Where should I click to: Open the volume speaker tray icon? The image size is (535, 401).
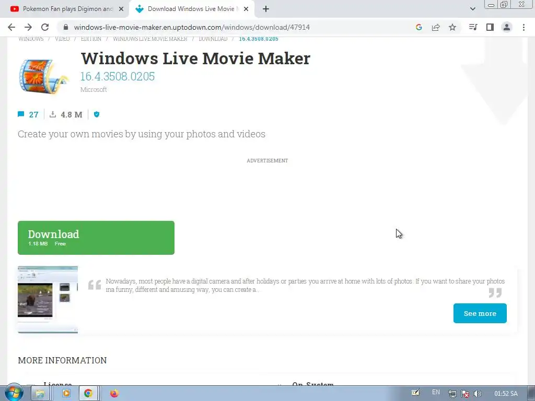tap(478, 394)
